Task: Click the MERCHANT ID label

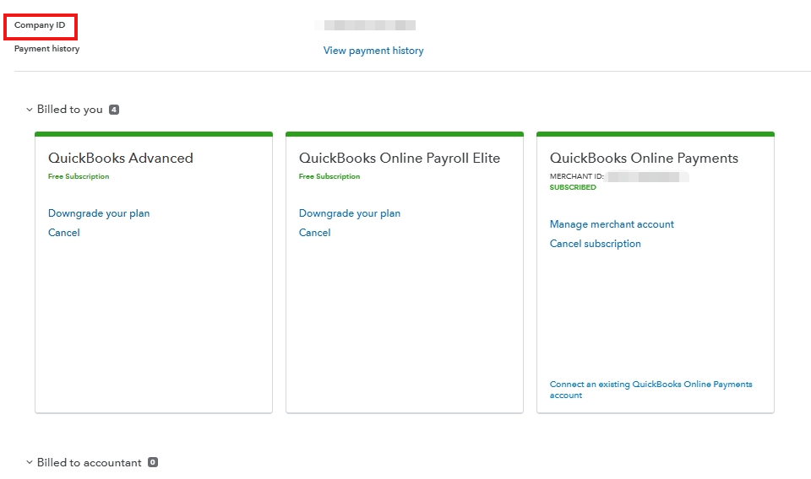Action: 577,176
